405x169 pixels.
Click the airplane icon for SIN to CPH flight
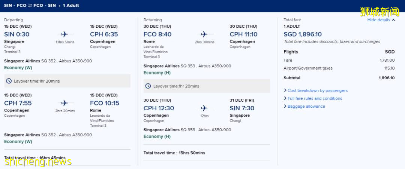tap(64, 34)
